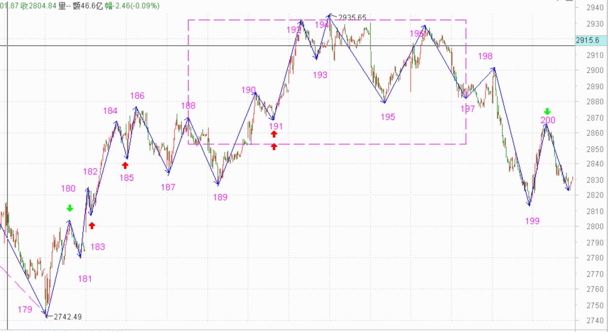Click the 2935.65 high price label
The height and width of the screenshot is (332, 608).
(x=352, y=18)
